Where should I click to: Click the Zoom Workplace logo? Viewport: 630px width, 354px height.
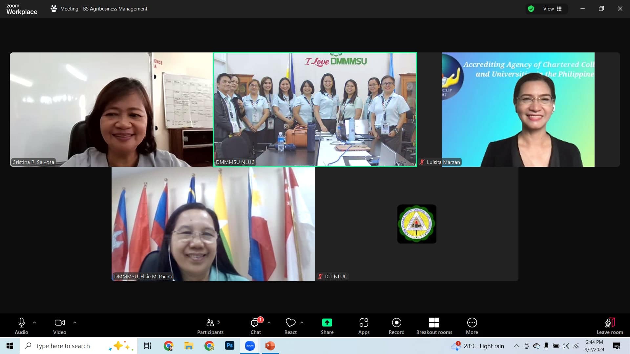click(22, 9)
